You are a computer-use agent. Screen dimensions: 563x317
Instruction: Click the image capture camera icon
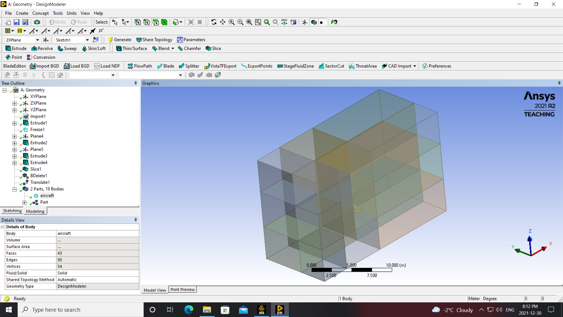pos(37,22)
